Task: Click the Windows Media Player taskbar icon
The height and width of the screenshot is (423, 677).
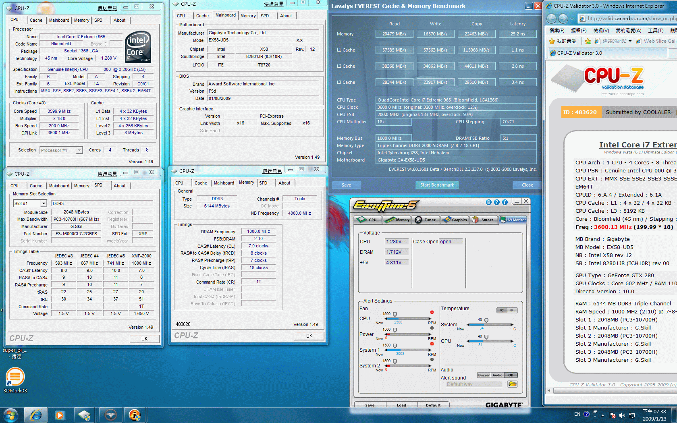Action: tap(60, 415)
